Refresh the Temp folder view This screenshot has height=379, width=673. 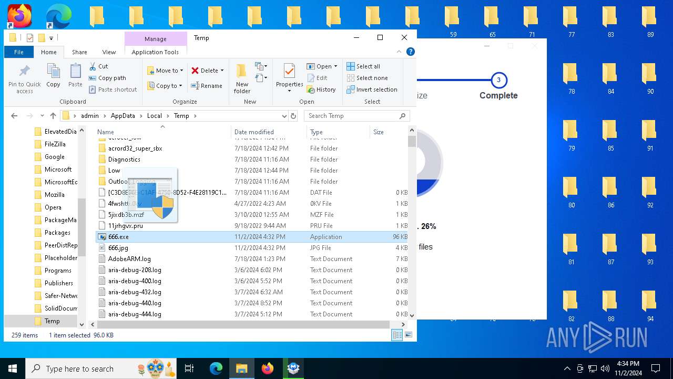click(293, 116)
